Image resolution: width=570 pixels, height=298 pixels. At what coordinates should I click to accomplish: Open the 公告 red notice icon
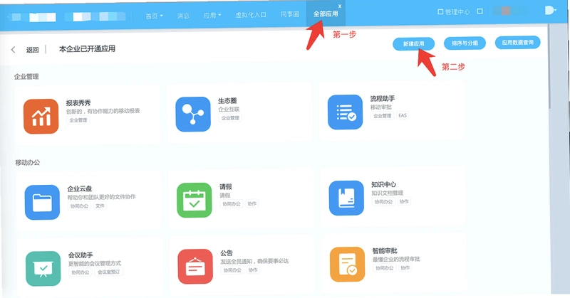tap(195, 267)
